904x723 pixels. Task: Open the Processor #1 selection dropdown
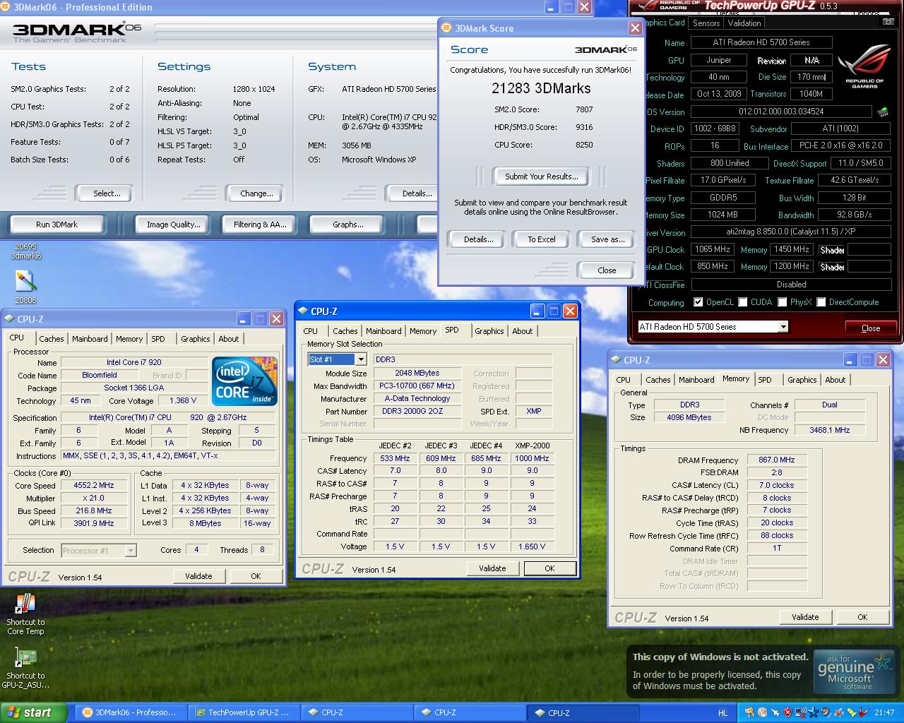(131, 551)
